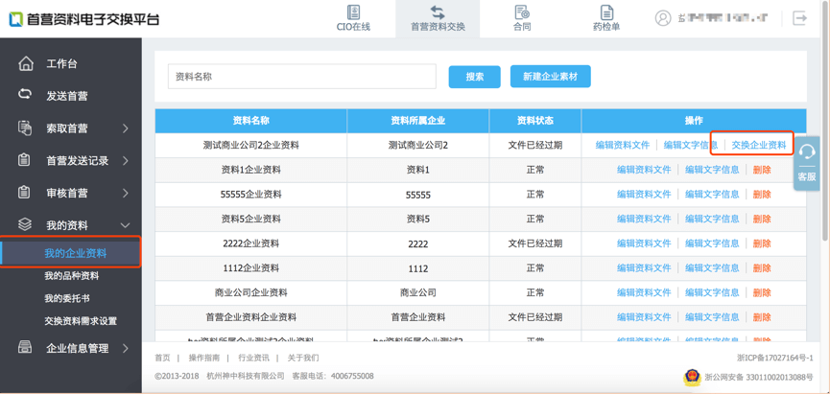Click 发送首营 loop icon

coord(25,95)
